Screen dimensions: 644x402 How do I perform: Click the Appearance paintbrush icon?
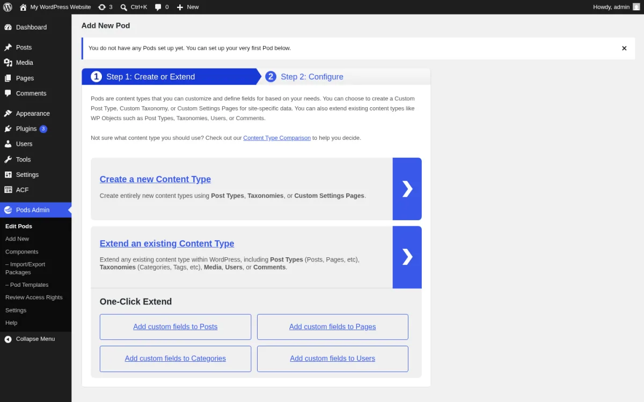tap(8, 114)
